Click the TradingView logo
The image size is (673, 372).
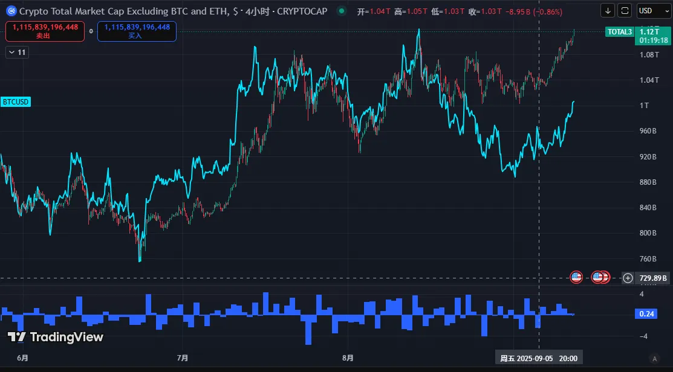click(x=56, y=337)
